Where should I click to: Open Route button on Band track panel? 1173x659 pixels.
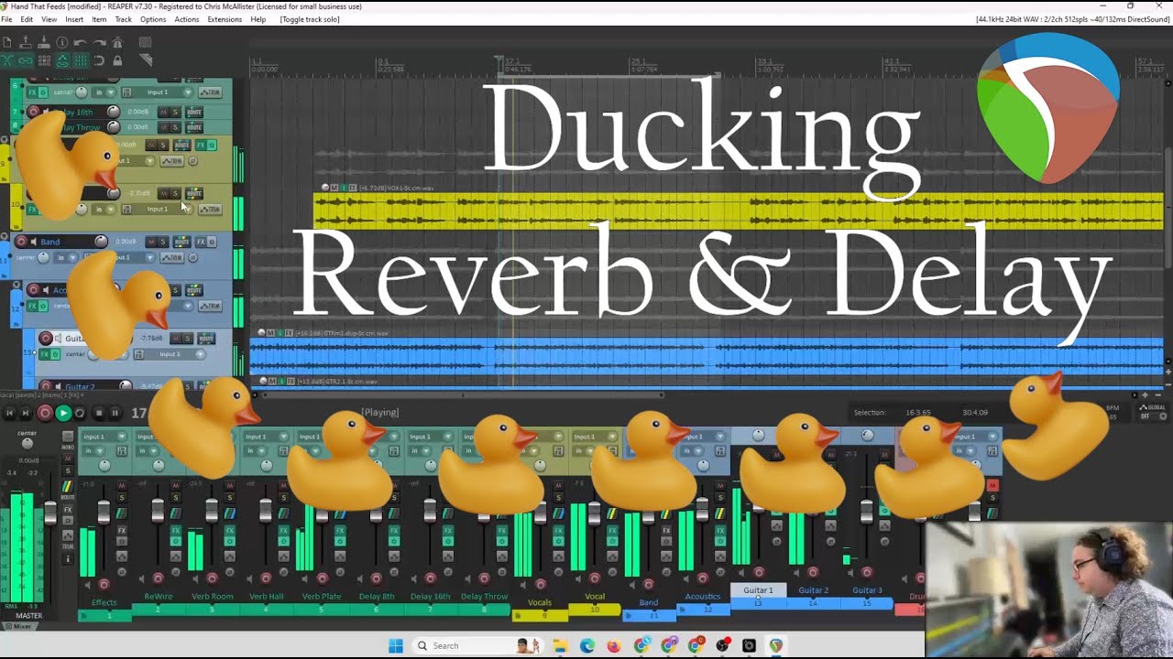pyautogui.click(x=181, y=242)
